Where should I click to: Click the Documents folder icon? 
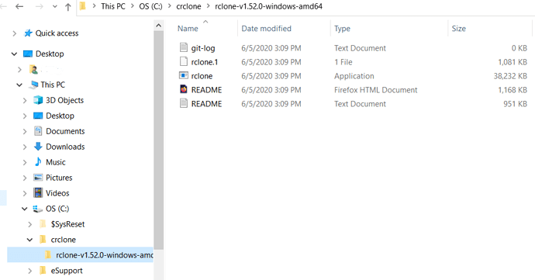[38, 131]
